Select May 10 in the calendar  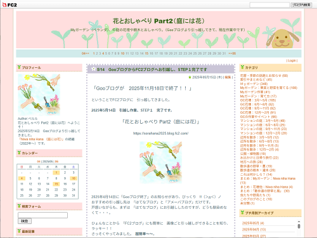[74, 178]
